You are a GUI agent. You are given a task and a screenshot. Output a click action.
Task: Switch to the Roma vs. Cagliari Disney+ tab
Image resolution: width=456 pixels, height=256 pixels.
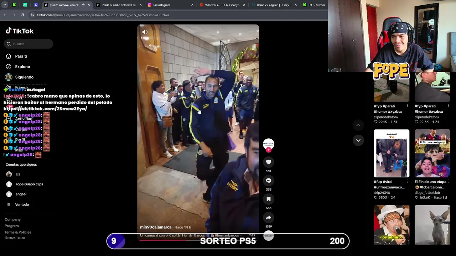click(x=274, y=5)
